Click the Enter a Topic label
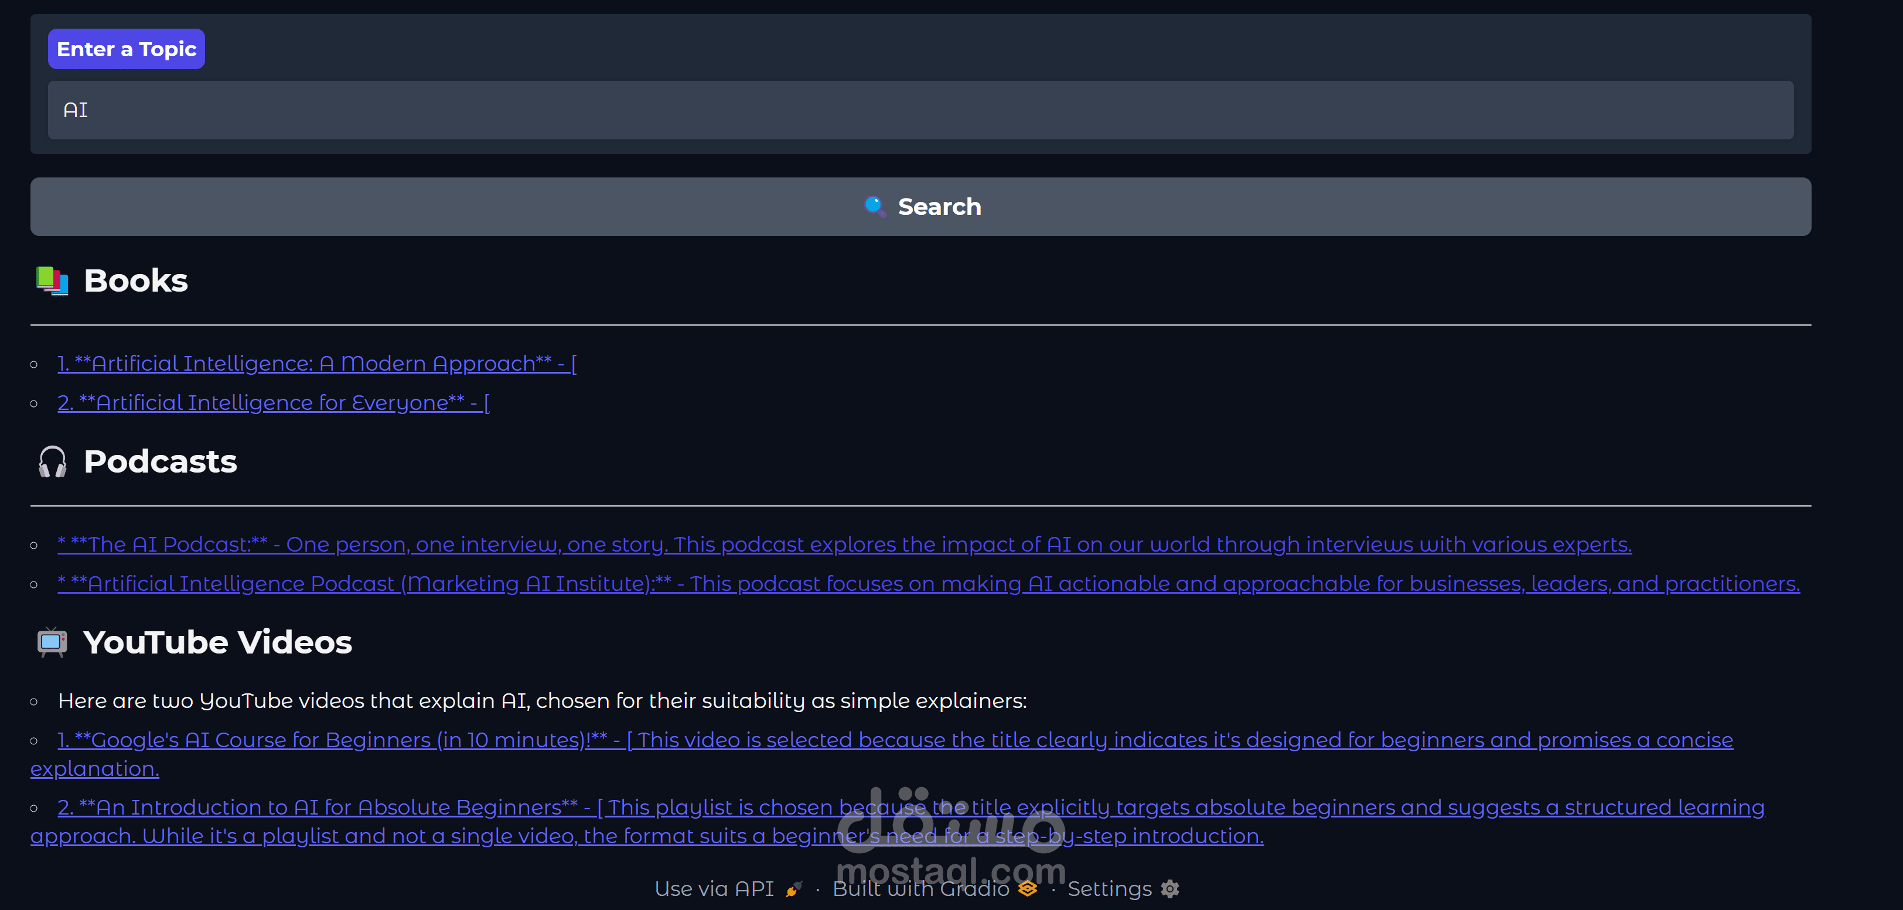1903x910 pixels. 127,49
